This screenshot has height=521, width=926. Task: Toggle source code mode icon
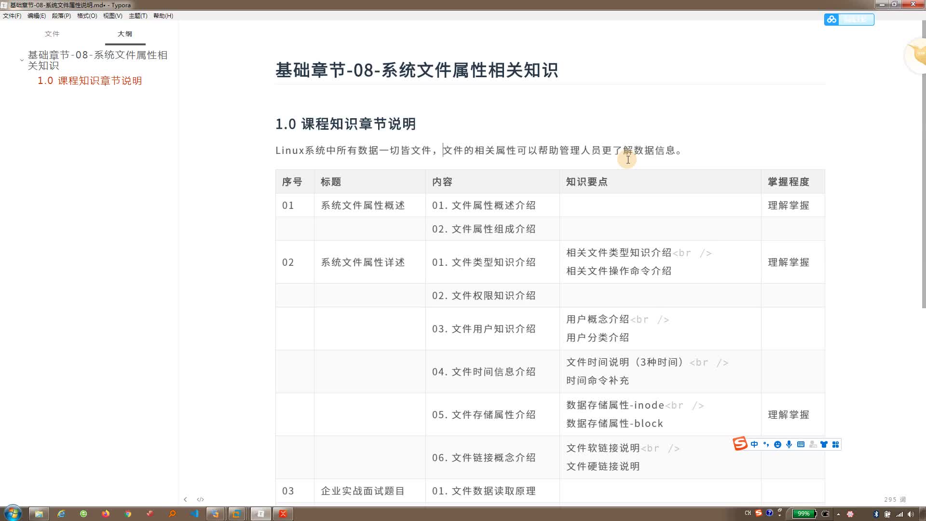(201, 499)
